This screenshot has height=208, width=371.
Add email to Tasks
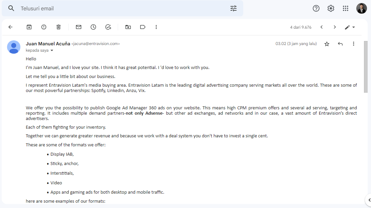(108, 27)
